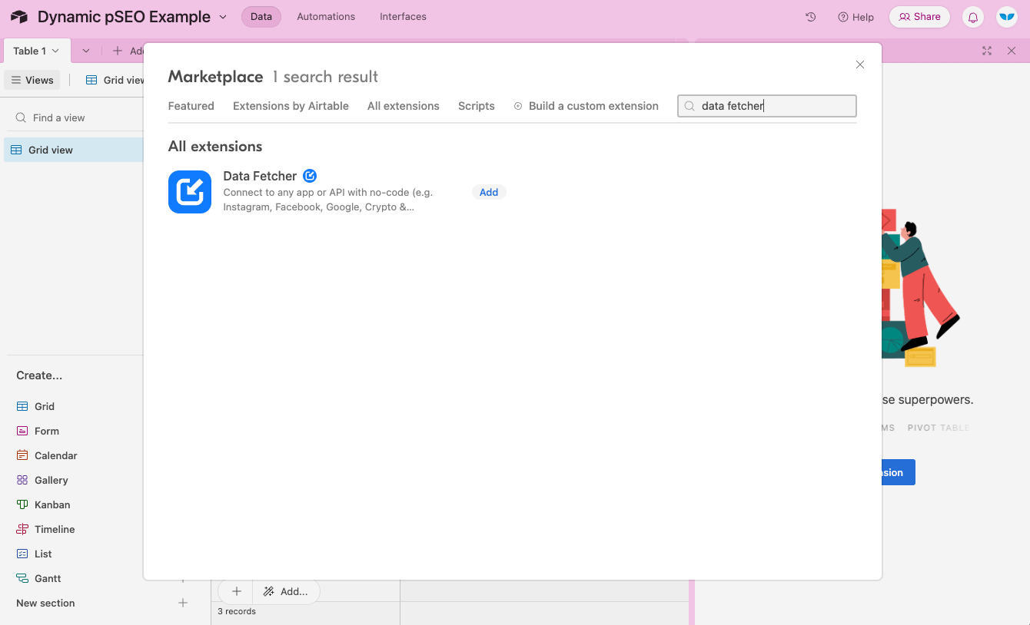Image resolution: width=1030 pixels, height=625 pixels.
Task: Click the search magnifier in Find a view
Action: coord(21,117)
